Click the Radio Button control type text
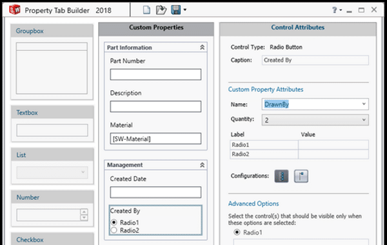387x245 pixels. point(286,47)
